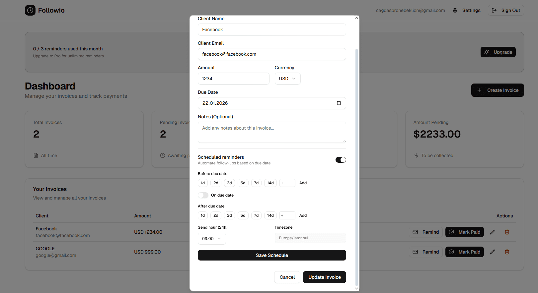Select 2d under After due date
The height and width of the screenshot is (293, 538).
tap(216, 215)
